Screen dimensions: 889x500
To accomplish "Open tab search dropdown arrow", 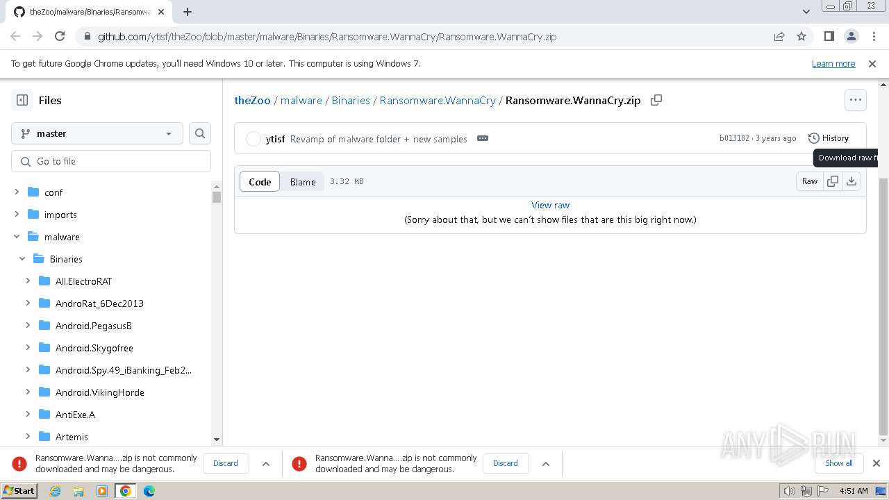I will pyautogui.click(x=806, y=12).
